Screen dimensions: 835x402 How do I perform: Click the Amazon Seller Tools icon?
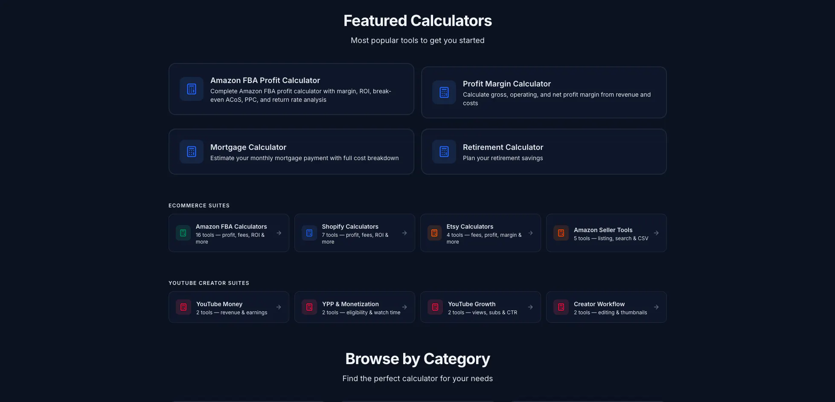pyautogui.click(x=561, y=233)
